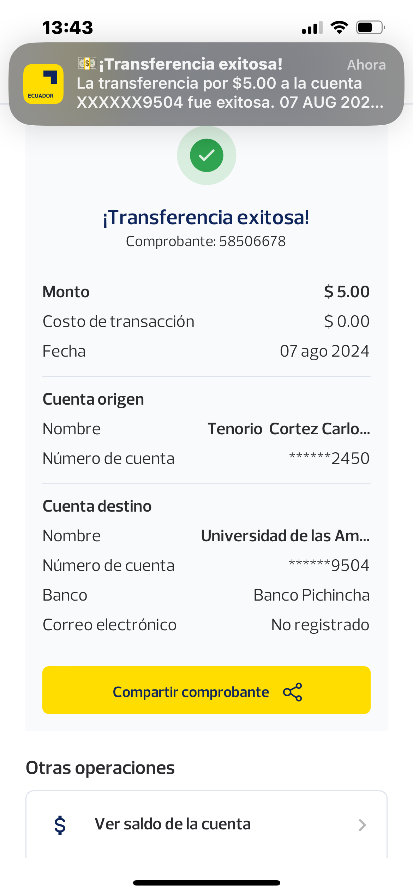Tap the Wi-Fi status icon
413x894 pixels.
pyautogui.click(x=339, y=28)
